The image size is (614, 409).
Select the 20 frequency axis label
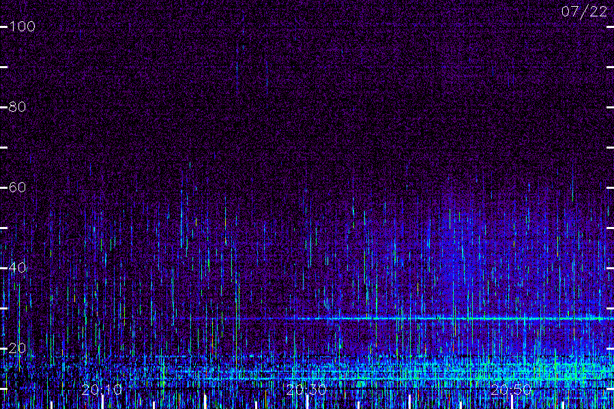coord(17,348)
